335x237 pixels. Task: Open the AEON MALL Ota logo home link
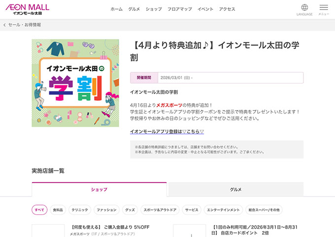[28, 9]
